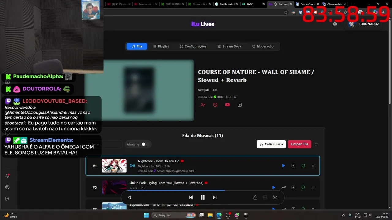Screen dimensions: 392x220
Task: Seek on the Linkin Park progress bar
Action: click(x=203, y=190)
